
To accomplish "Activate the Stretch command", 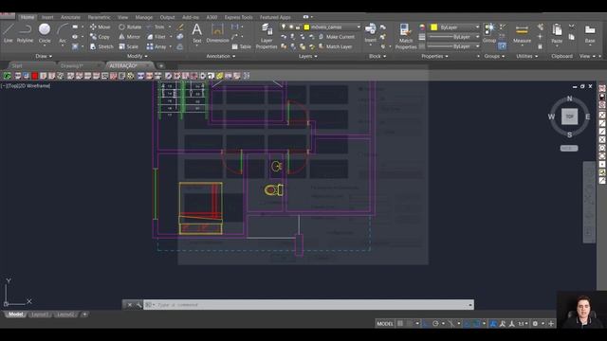I will click(101, 46).
